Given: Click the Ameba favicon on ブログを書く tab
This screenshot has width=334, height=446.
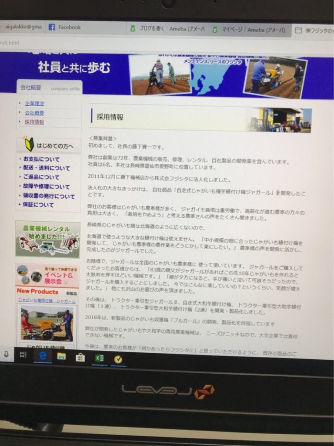Looking at the screenshot, I should [132, 28].
